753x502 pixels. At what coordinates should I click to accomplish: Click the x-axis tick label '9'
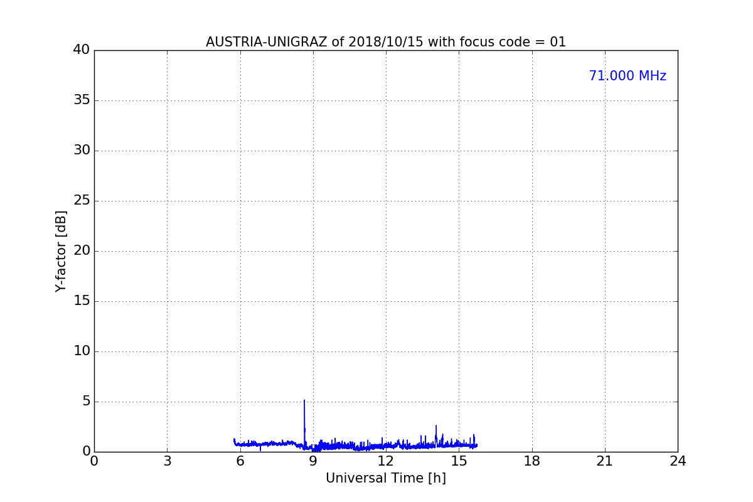click(x=313, y=461)
